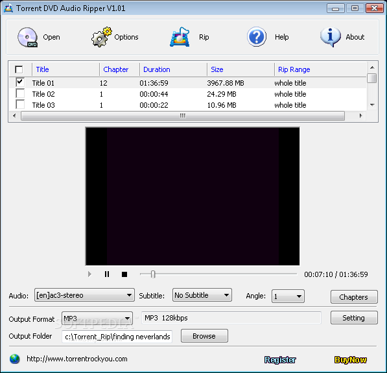Click the globe icon beside the website URL
The height and width of the screenshot is (373, 387).
[x=15, y=359]
